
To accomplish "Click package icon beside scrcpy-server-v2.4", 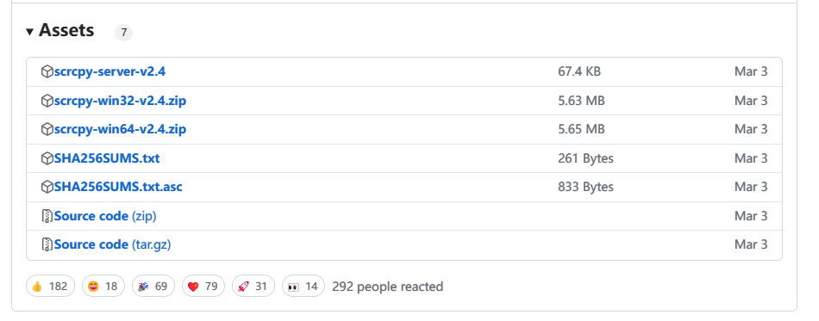I will (x=47, y=71).
